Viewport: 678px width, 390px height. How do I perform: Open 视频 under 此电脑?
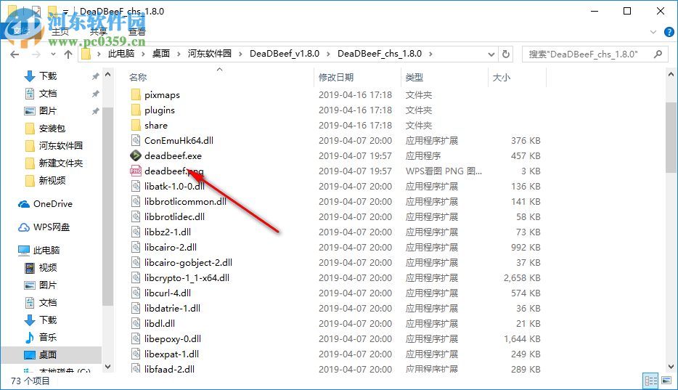click(41, 268)
